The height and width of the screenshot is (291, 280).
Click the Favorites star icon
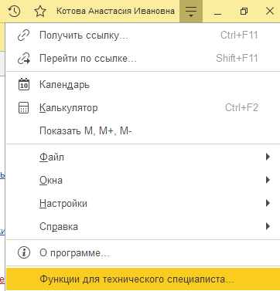tap(40, 12)
